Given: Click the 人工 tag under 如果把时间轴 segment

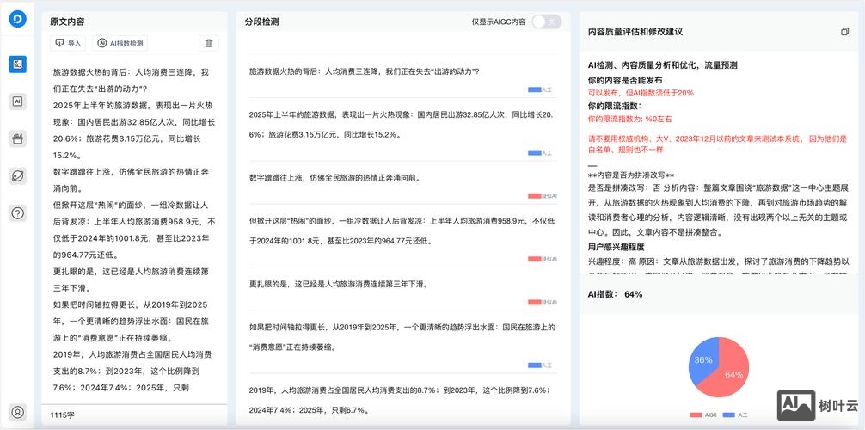Looking at the screenshot, I should (x=540, y=365).
